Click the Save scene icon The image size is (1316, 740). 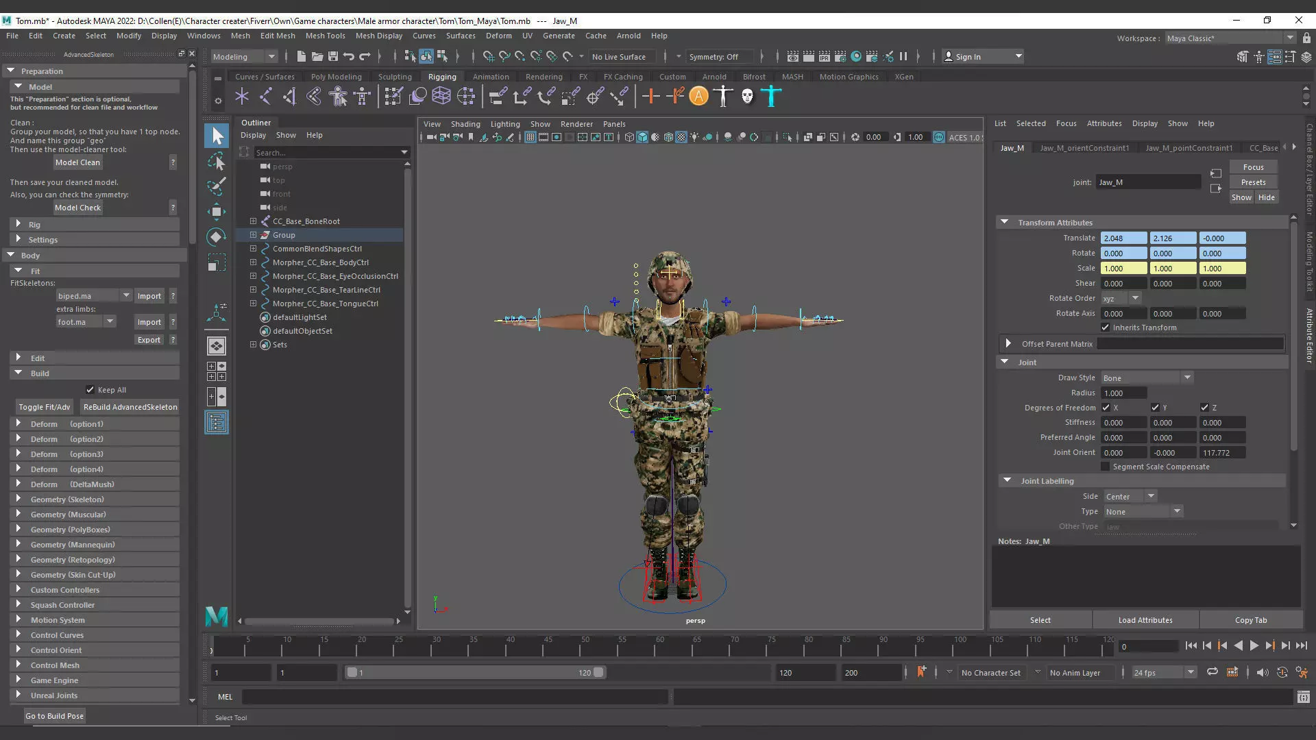(x=333, y=57)
